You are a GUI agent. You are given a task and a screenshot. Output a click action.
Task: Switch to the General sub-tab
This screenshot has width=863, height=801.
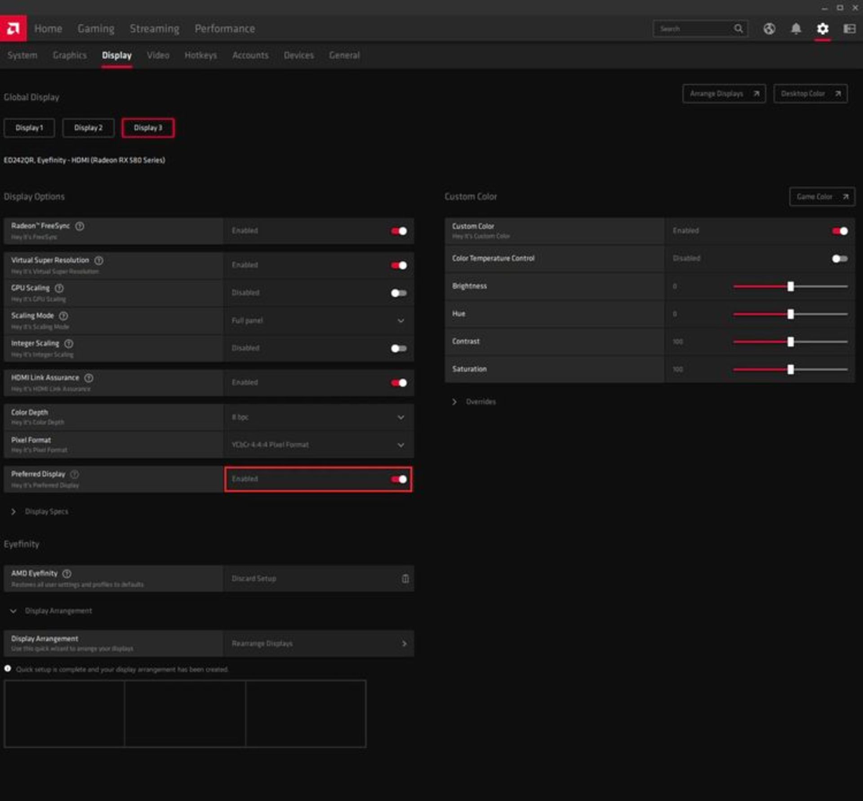pyautogui.click(x=344, y=55)
